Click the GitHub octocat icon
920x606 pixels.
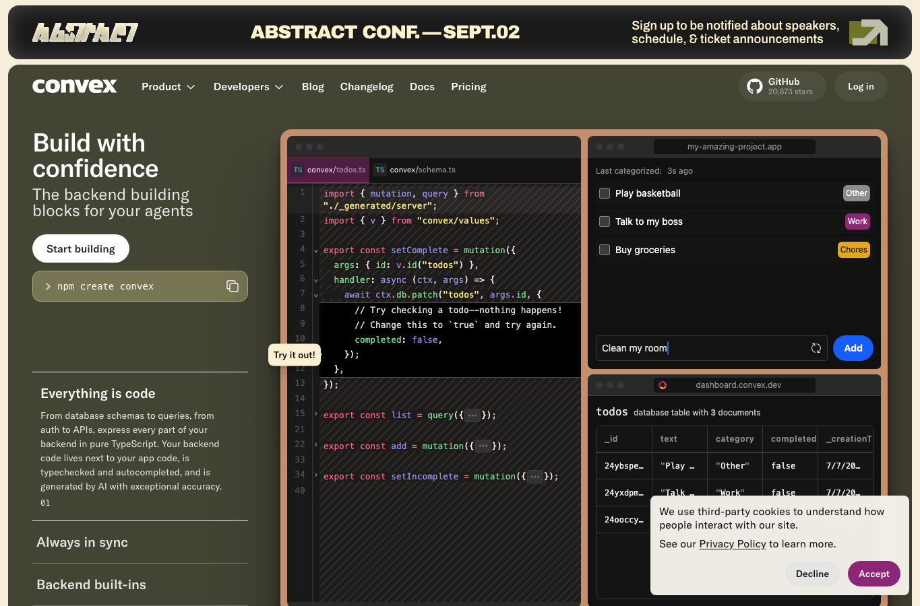point(755,86)
